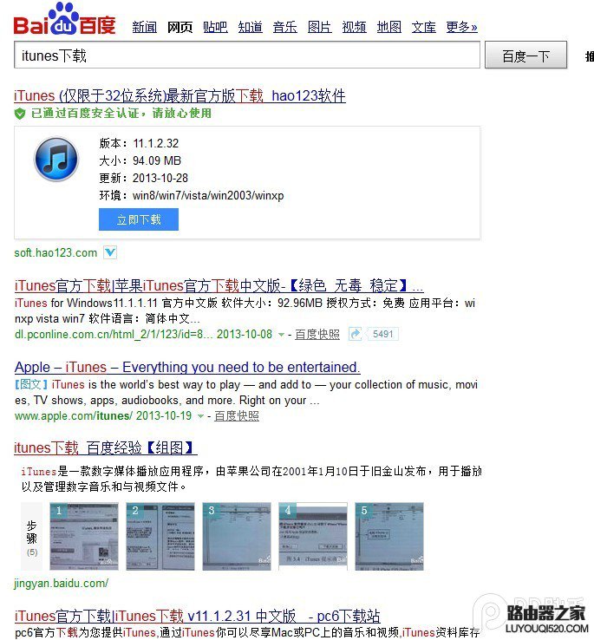Open step 1 thumbnail
The height and width of the screenshot is (640, 594).
[84, 536]
